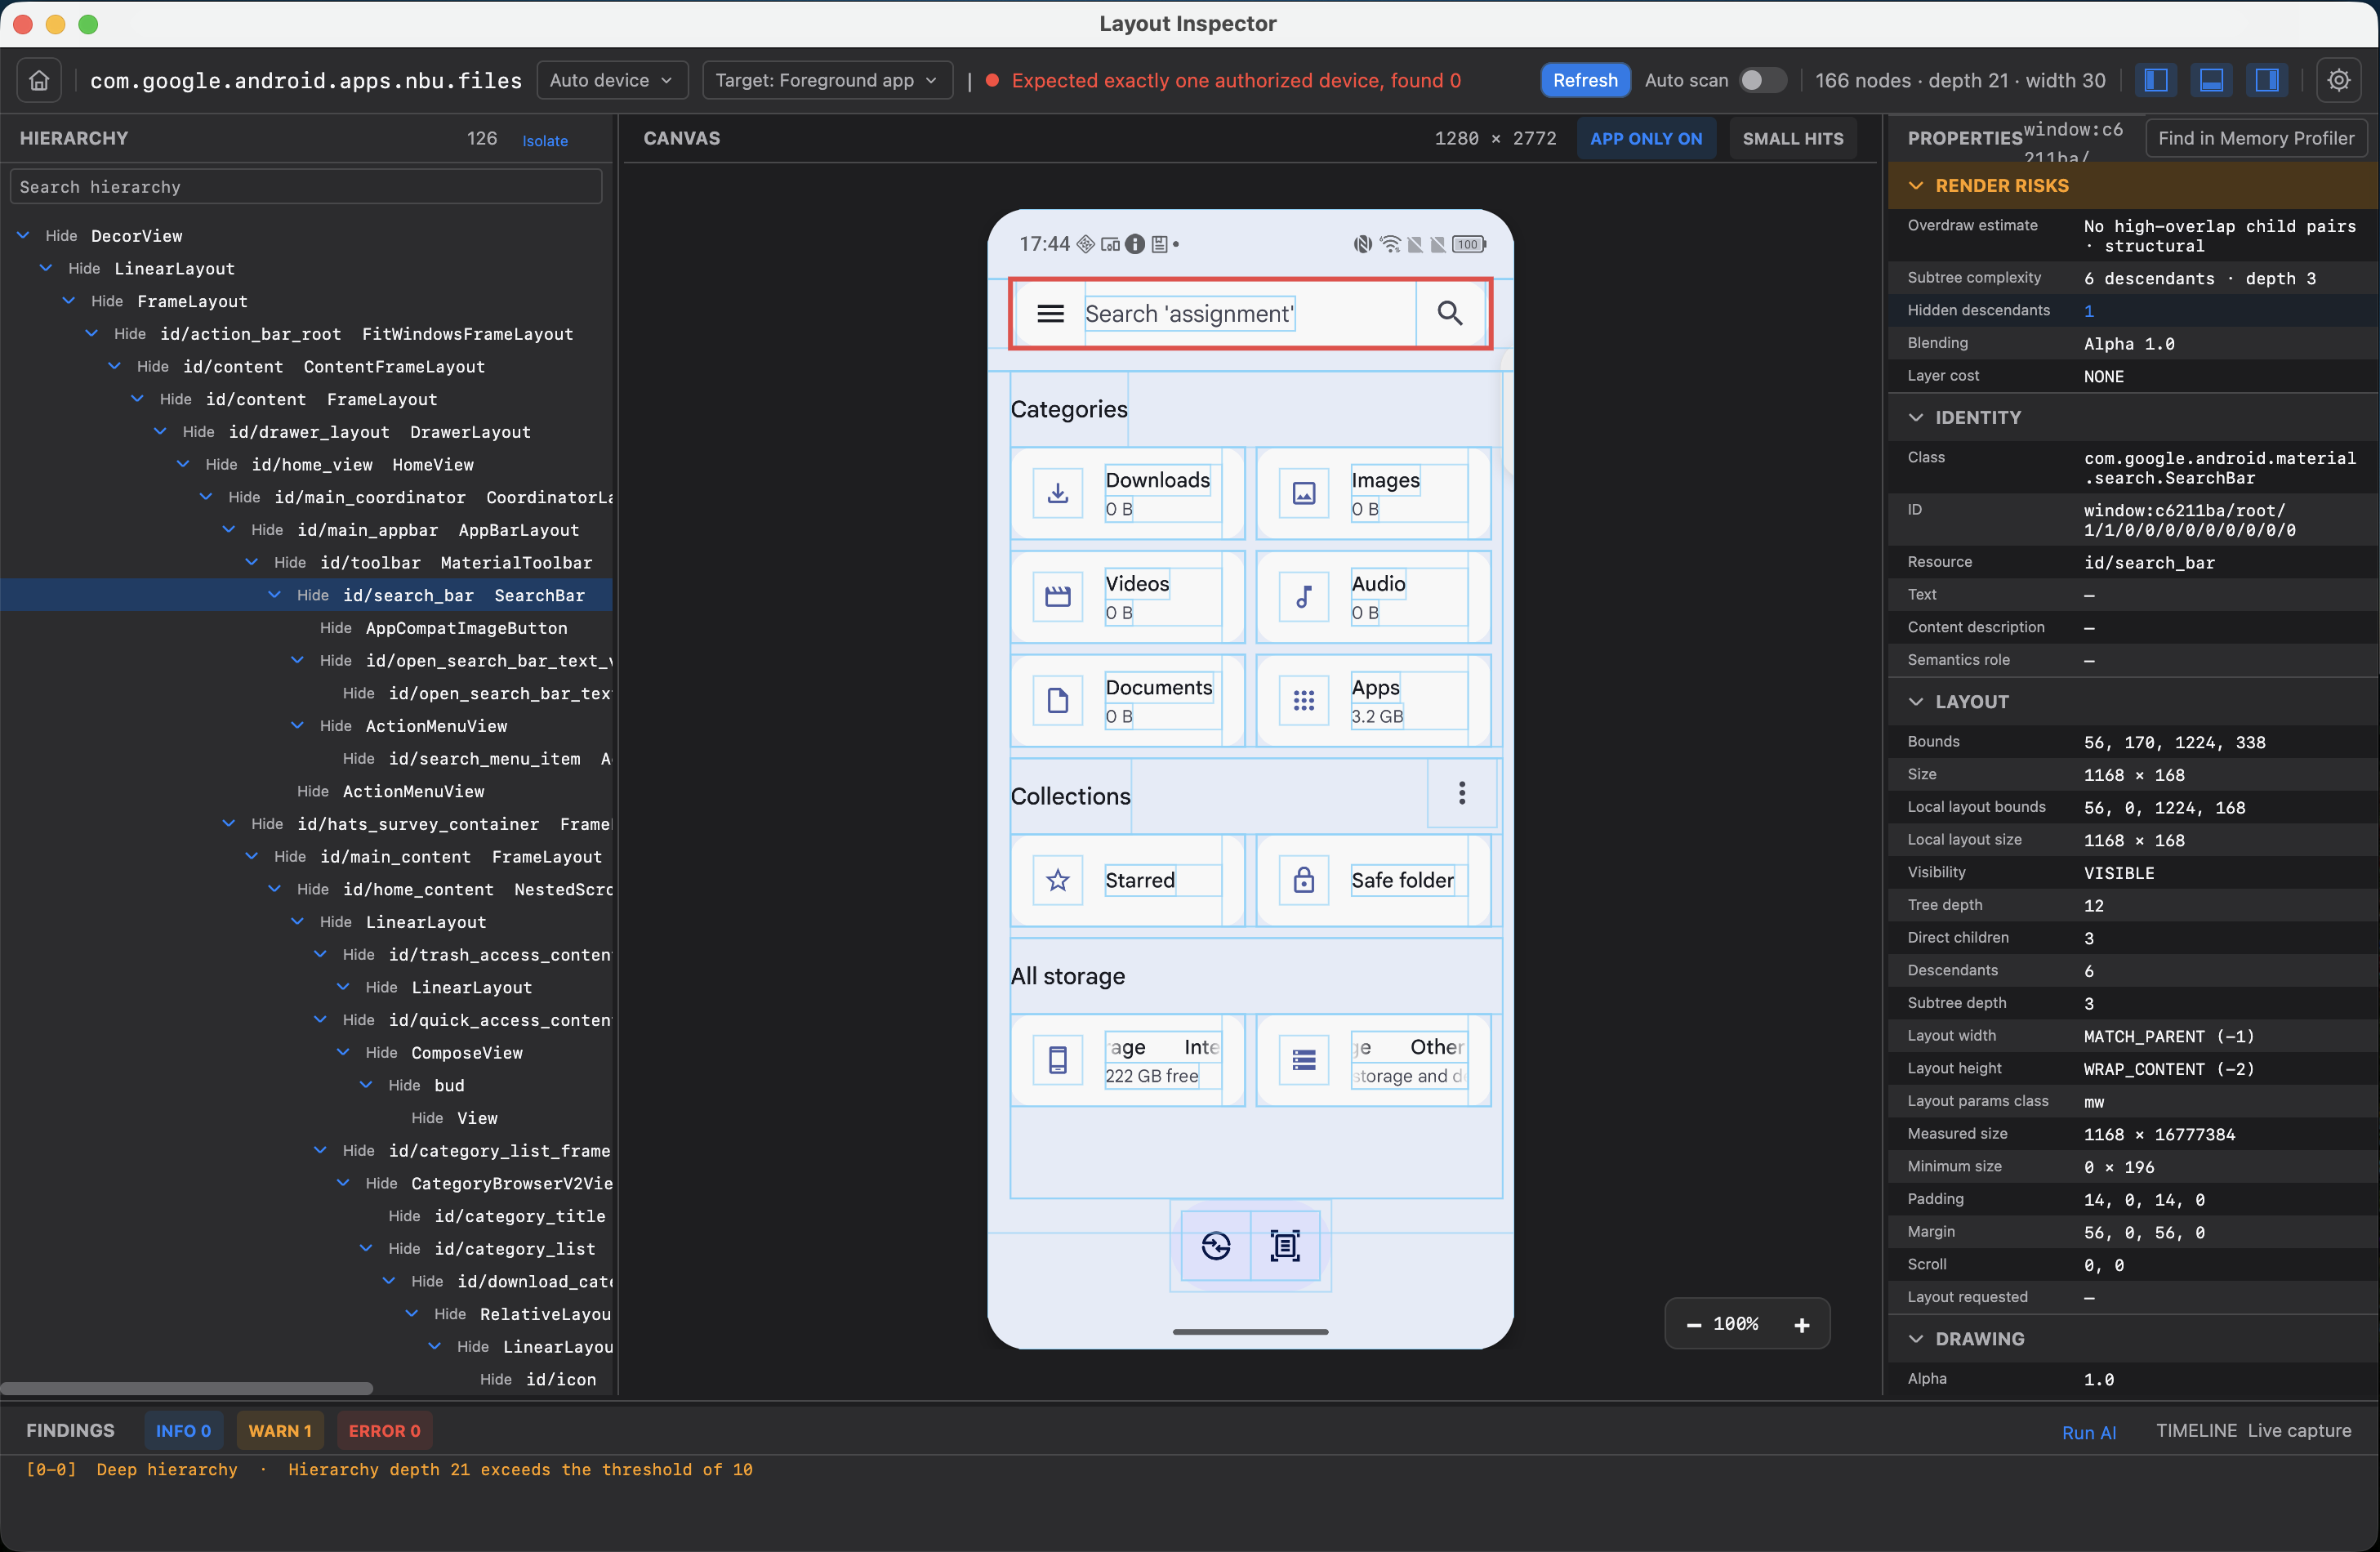Toggle SMALL HITS mode

[1793, 139]
